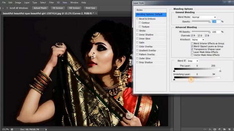This screenshot has height=131, width=234.
Task: Click This Layer white slider handle
Action: tap(220, 71)
